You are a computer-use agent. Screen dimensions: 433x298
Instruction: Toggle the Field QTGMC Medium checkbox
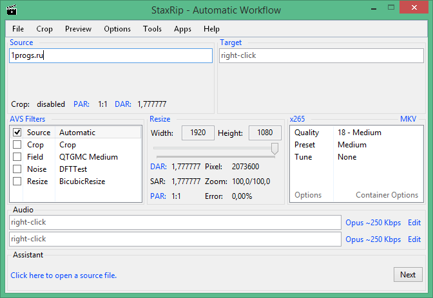pyautogui.click(x=17, y=157)
